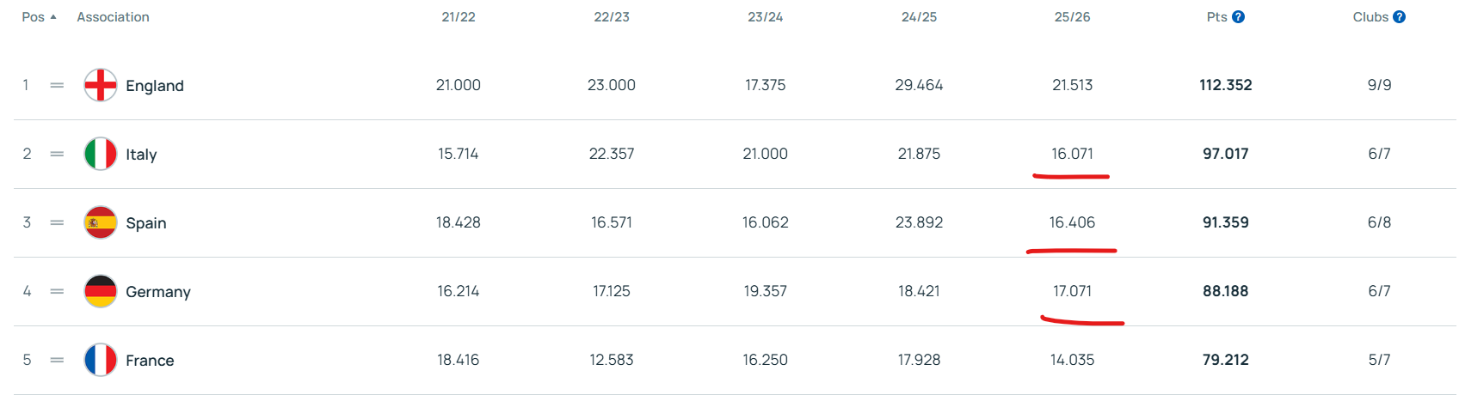Viewport: 1459px width, 401px height.
Task: Sort table by Pos column arrow
Action: pos(53,17)
